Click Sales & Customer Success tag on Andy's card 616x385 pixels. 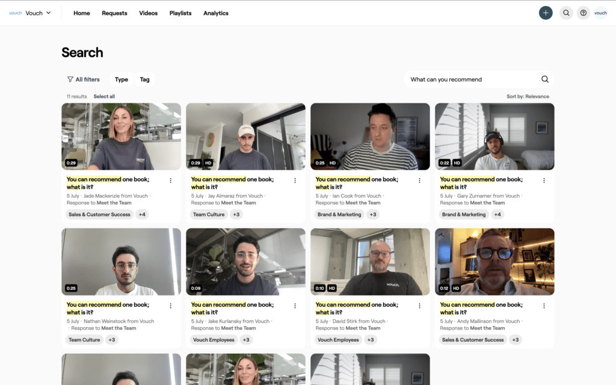pyautogui.click(x=473, y=340)
